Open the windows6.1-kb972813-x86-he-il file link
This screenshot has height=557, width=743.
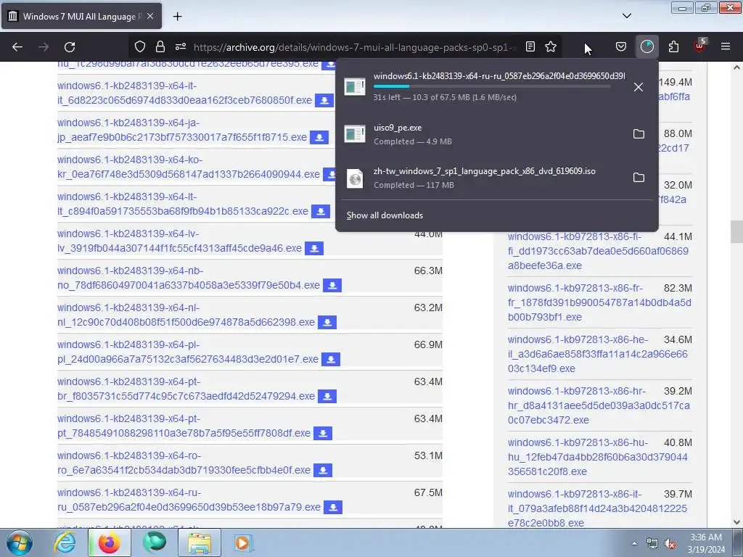[x=598, y=354]
